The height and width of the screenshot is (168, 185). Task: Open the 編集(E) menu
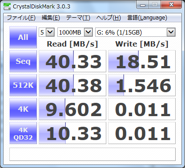[51, 18]
